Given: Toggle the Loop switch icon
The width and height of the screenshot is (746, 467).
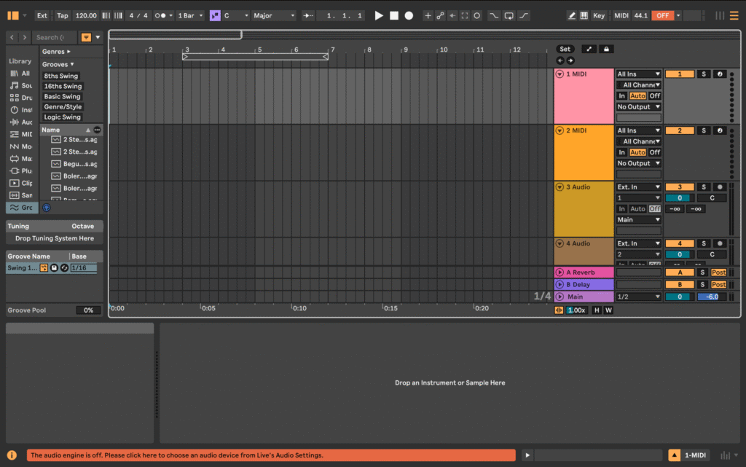Looking at the screenshot, I should [509, 16].
